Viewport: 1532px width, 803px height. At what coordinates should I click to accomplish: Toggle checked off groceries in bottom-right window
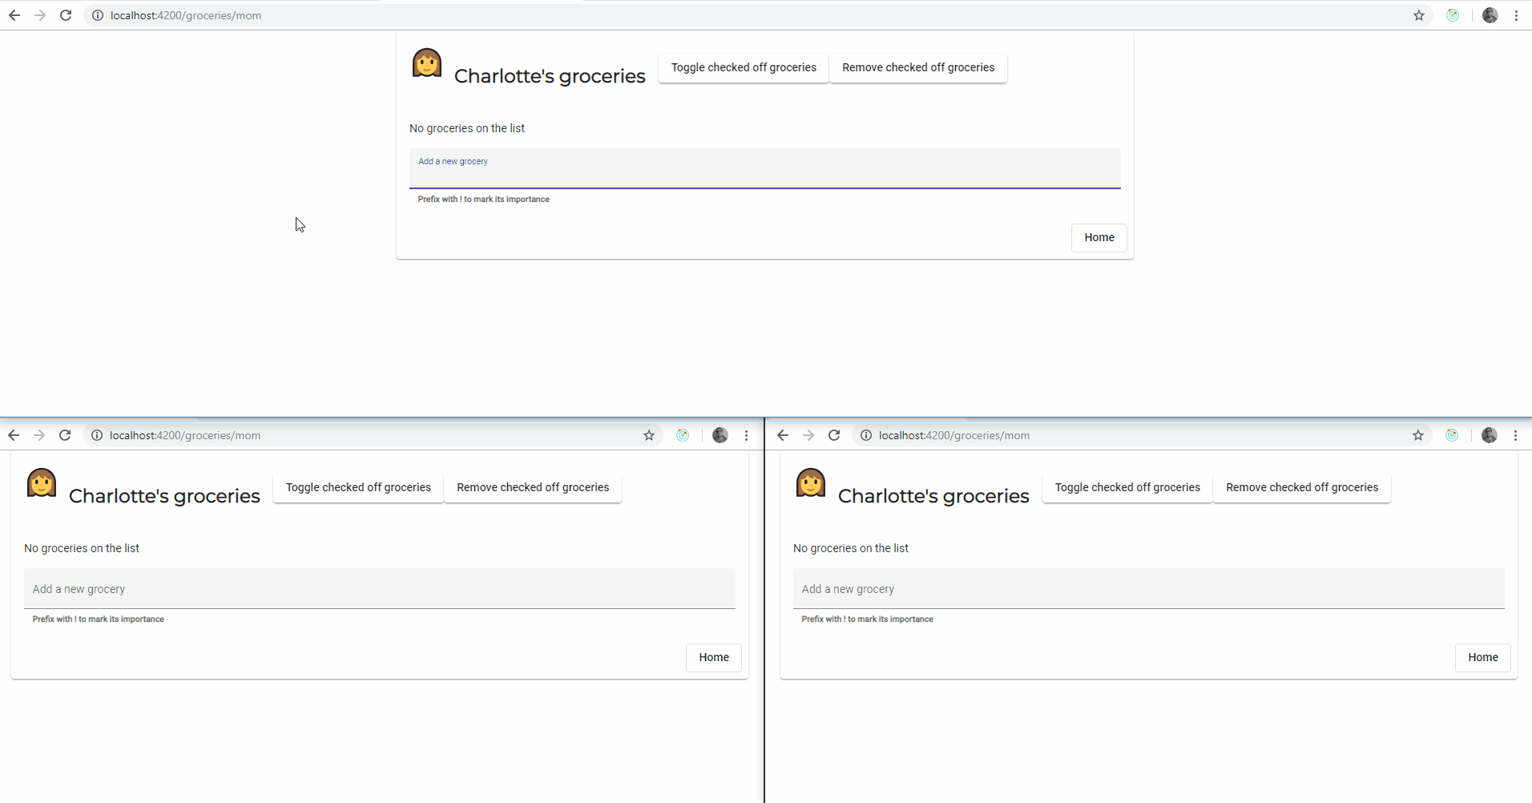(x=1127, y=488)
